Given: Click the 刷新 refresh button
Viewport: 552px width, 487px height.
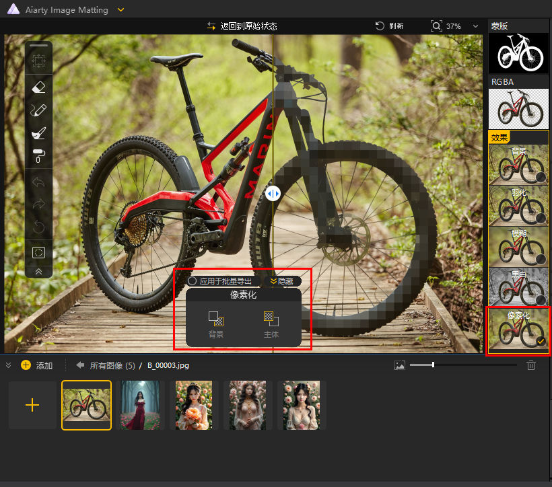Looking at the screenshot, I should coord(389,26).
